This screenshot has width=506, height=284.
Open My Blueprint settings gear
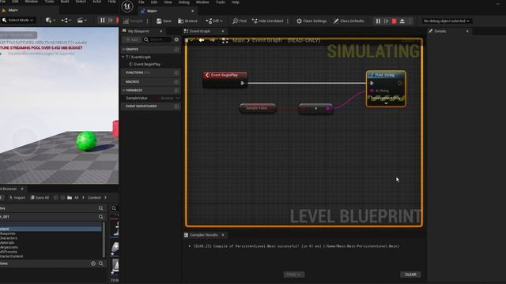[x=176, y=39]
